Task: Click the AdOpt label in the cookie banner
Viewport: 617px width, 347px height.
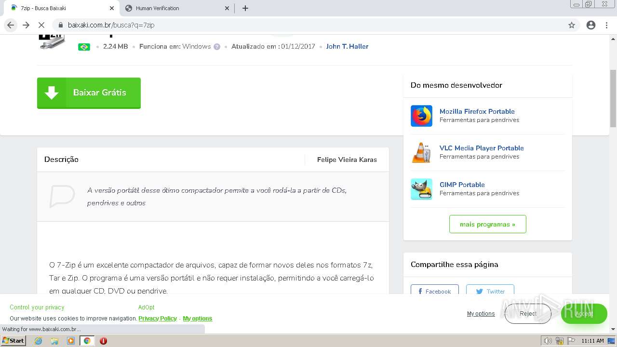Action: point(147,307)
